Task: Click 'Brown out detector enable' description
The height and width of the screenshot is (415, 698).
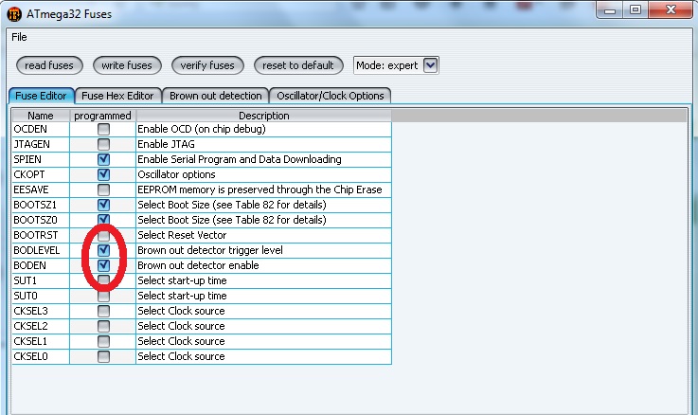Action: (198, 265)
